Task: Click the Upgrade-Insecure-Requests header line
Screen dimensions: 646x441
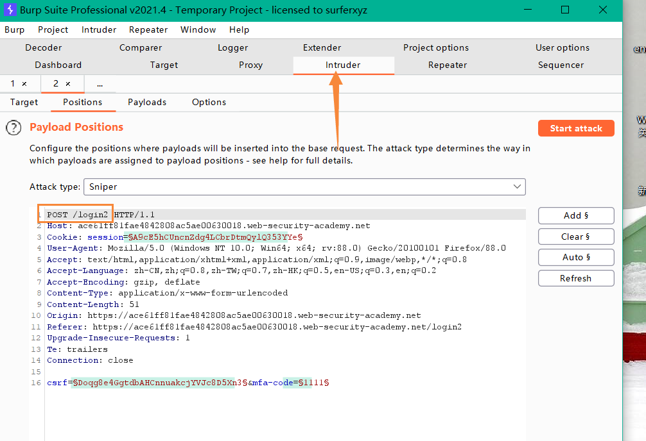Action: point(119,338)
